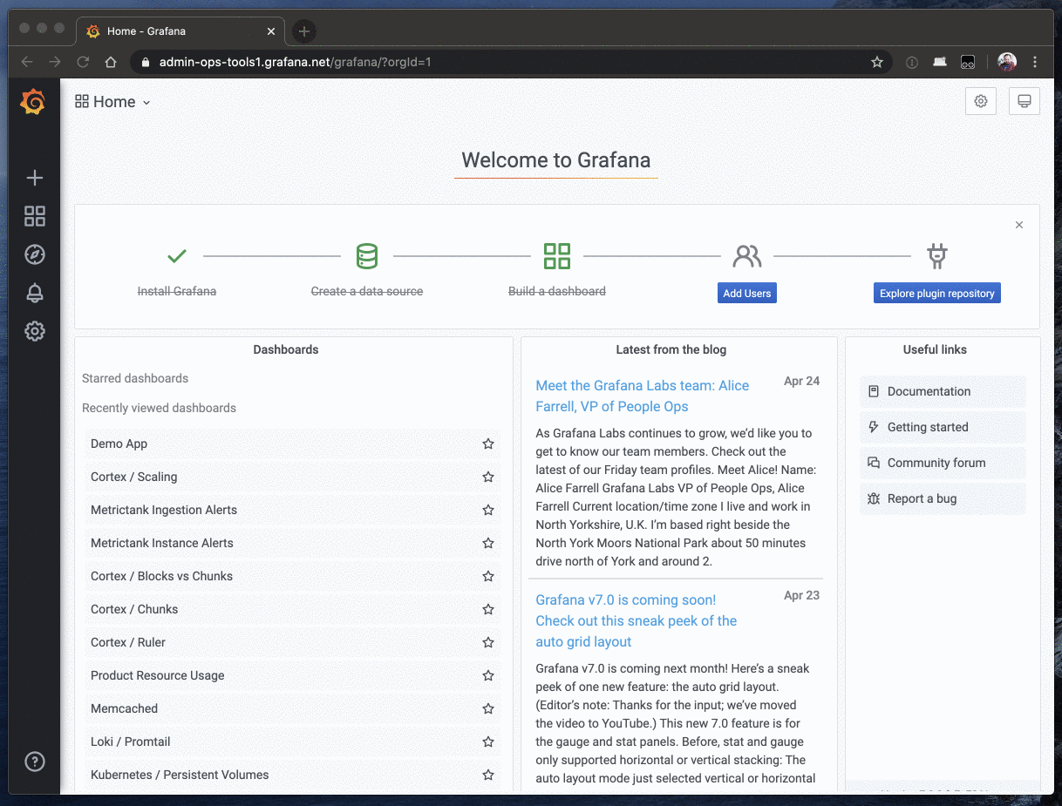This screenshot has width=1062, height=806.
Task: Open the Documentation link
Action: click(943, 391)
